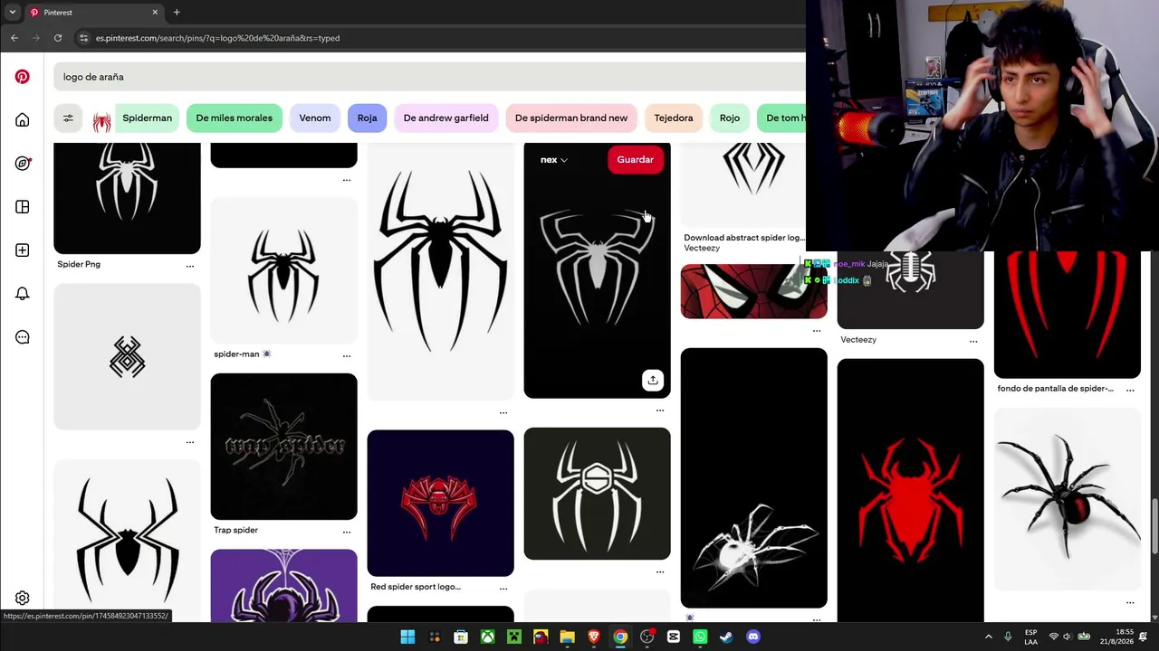
Task: Select the Tejedora filter chip
Action: (674, 118)
